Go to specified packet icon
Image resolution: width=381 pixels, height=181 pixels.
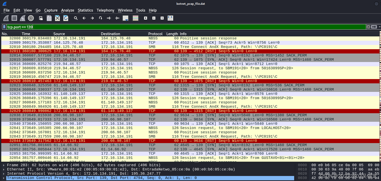(x=101, y=18)
